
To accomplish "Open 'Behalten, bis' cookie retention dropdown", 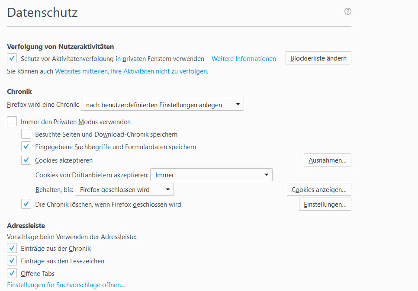I will (x=124, y=190).
